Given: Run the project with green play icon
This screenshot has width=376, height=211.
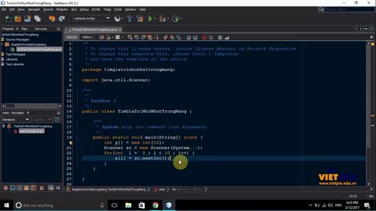Looking at the screenshot, I should click(x=150, y=18).
